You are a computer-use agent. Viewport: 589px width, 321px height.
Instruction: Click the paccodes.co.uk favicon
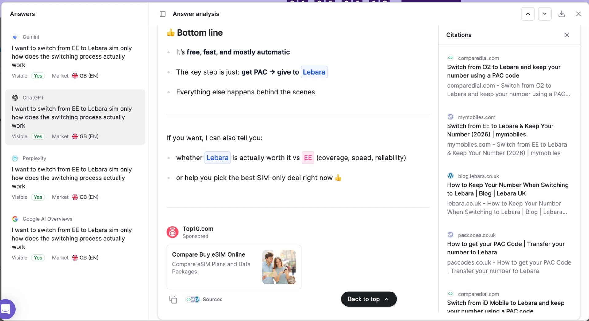click(450, 235)
